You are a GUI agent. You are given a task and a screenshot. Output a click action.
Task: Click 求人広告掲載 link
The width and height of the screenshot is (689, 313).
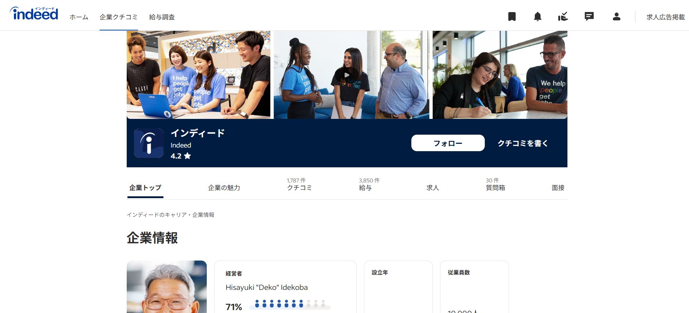coord(665,17)
